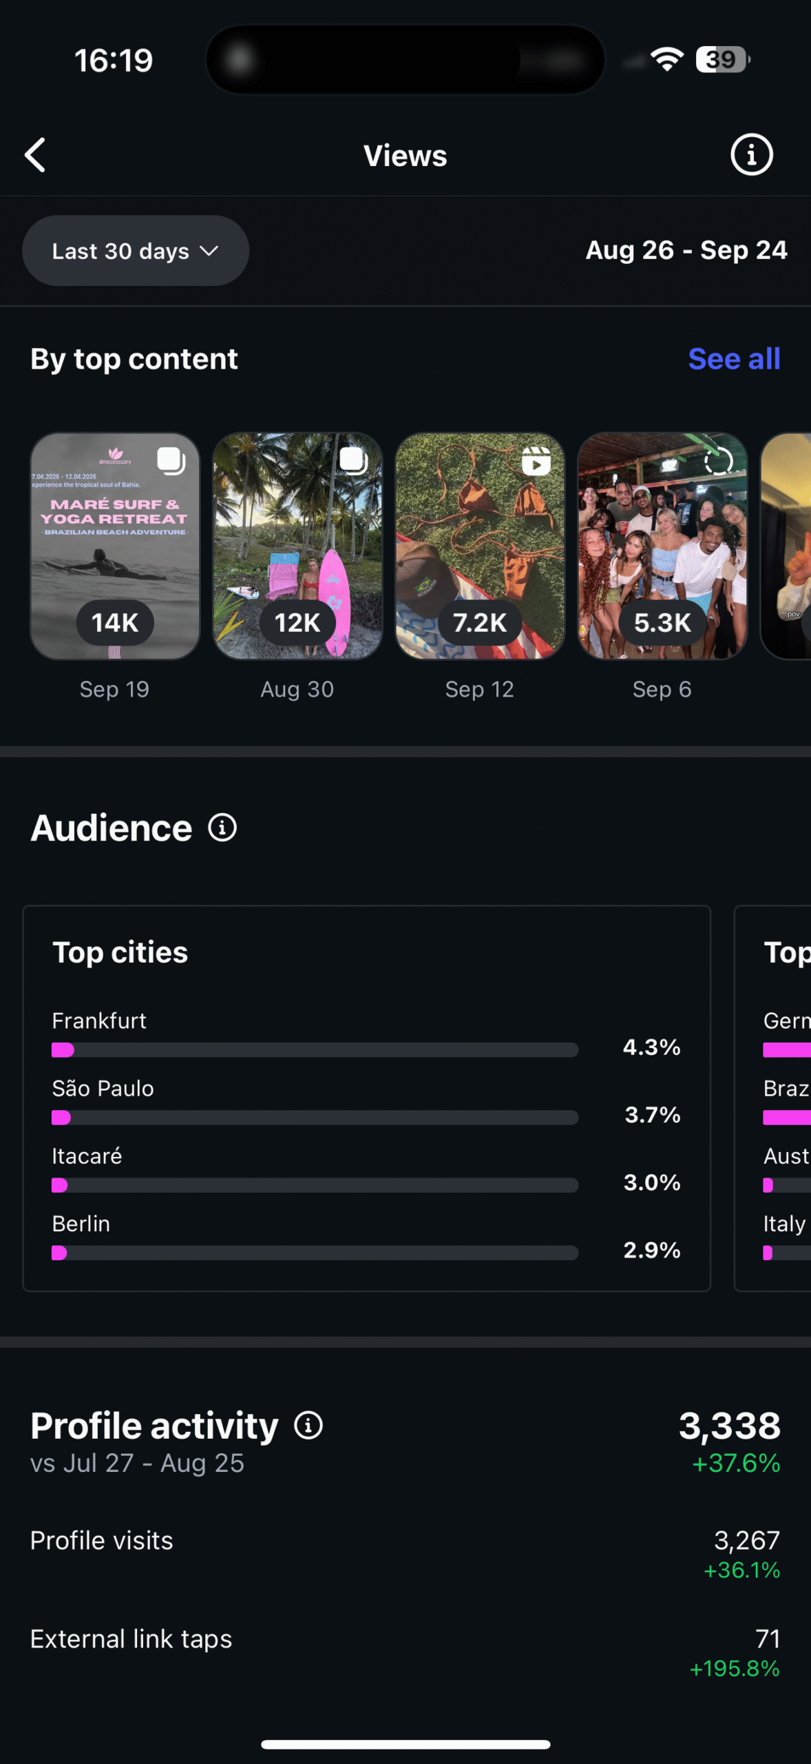Click See all top content link
Image resolution: width=811 pixels, height=1764 pixels.
pyautogui.click(x=734, y=359)
